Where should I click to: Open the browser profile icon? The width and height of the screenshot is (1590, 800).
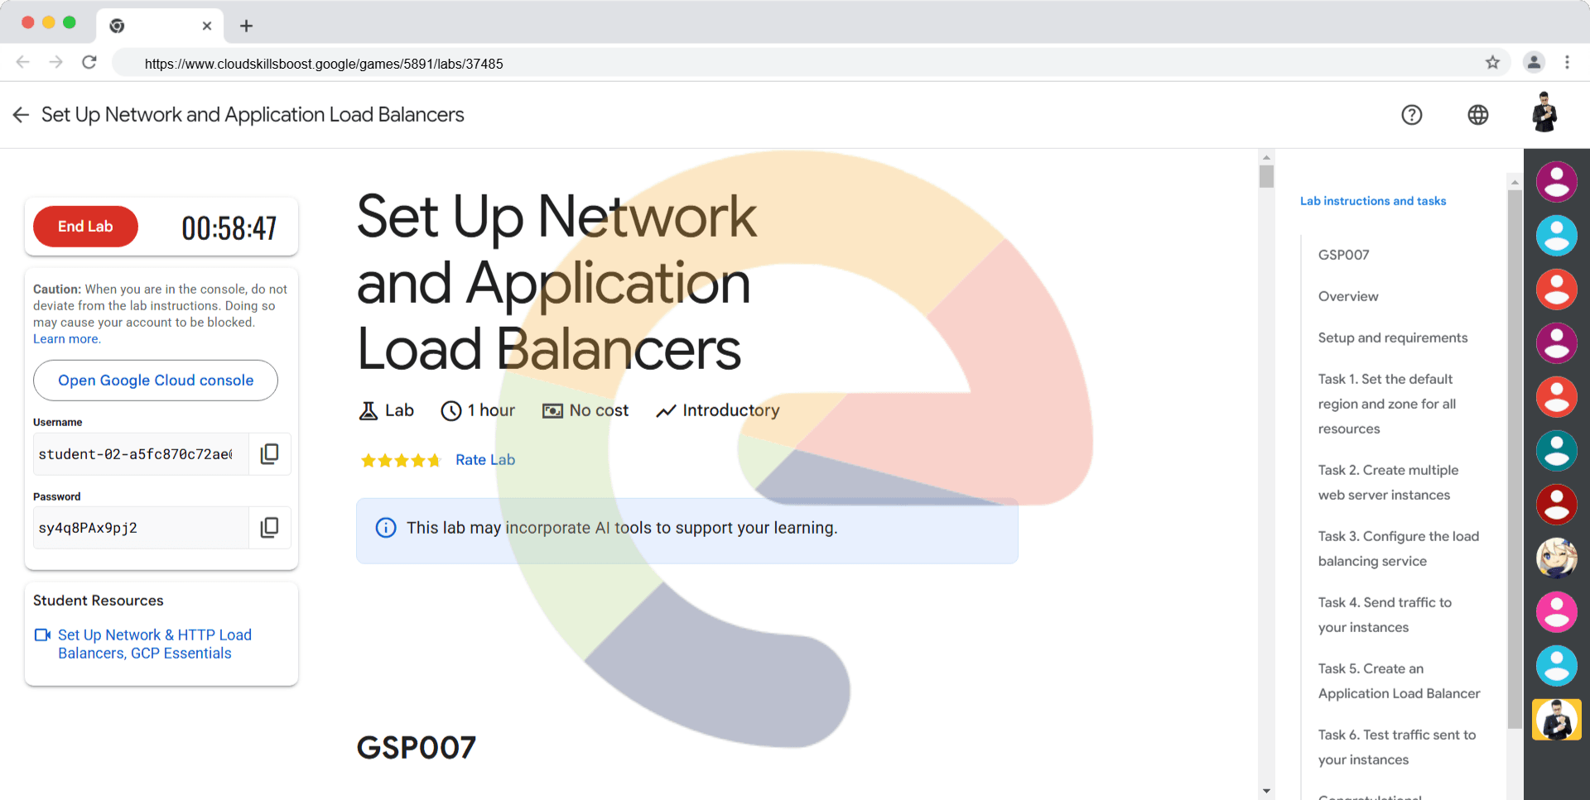1534,63
